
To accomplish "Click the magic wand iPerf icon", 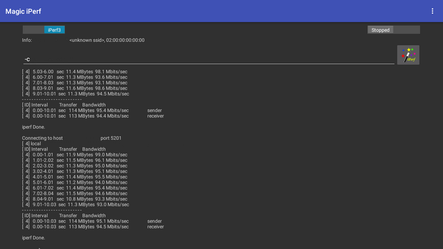I will pyautogui.click(x=408, y=55).
